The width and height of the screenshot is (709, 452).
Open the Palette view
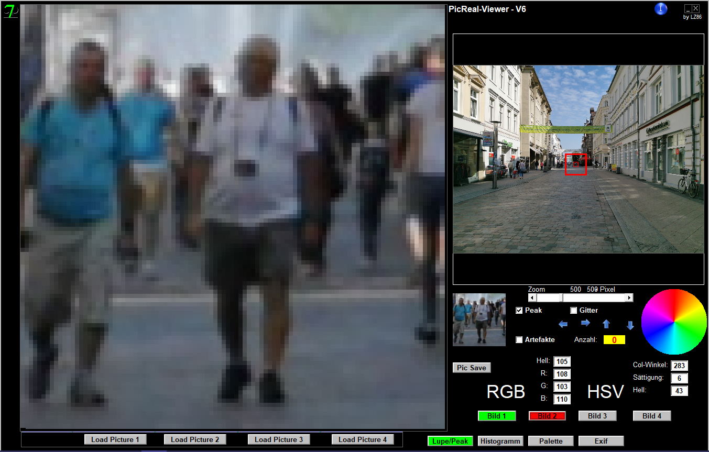click(551, 441)
